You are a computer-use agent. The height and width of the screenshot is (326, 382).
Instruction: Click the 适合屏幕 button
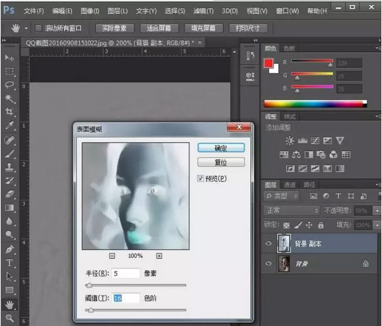pyautogui.click(x=159, y=28)
